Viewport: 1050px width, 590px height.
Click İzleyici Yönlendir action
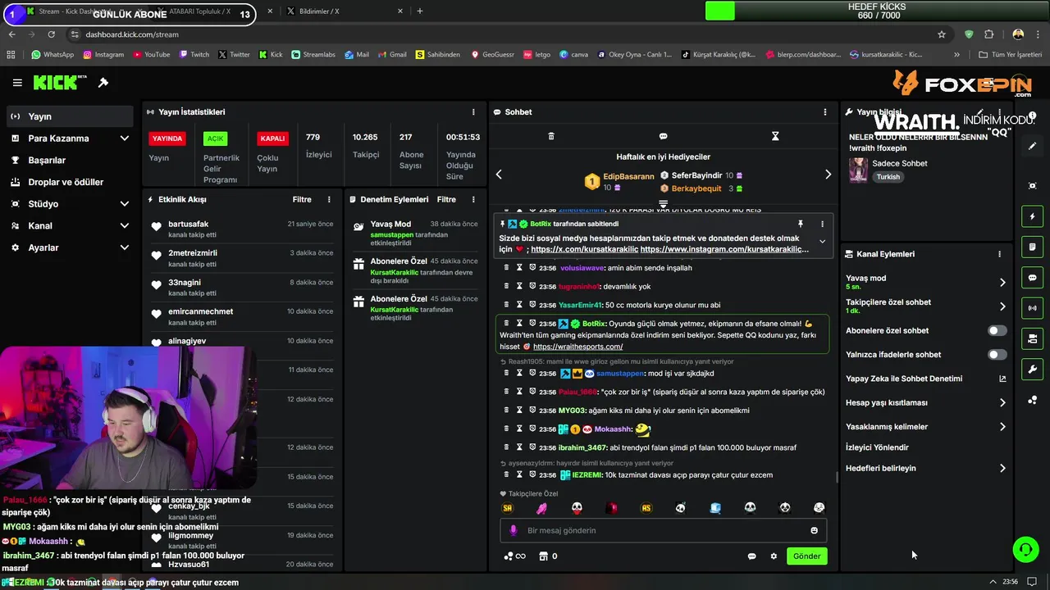click(x=877, y=447)
